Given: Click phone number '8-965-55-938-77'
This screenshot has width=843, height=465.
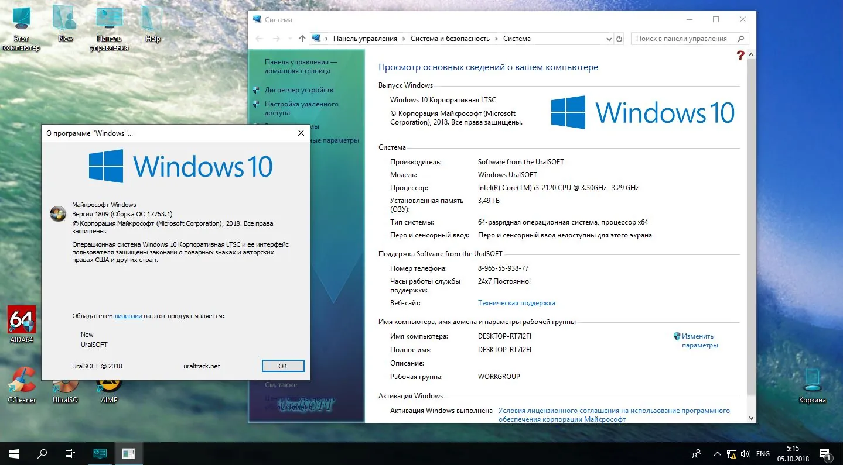Looking at the screenshot, I should (503, 268).
